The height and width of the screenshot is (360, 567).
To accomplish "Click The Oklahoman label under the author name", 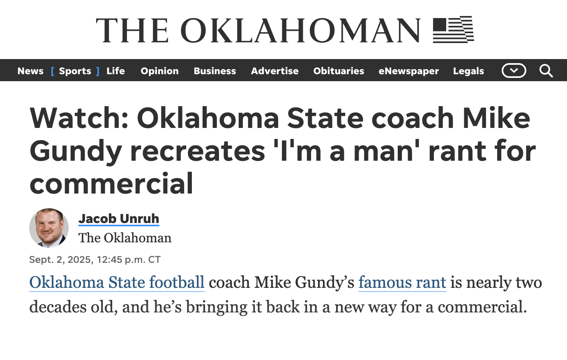I will 125,238.
